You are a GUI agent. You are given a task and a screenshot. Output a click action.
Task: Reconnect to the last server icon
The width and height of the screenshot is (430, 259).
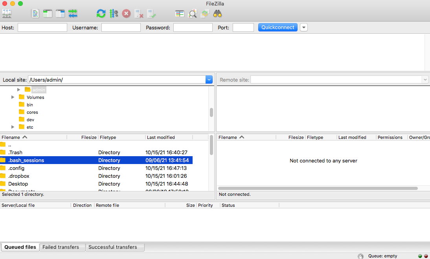click(x=151, y=13)
